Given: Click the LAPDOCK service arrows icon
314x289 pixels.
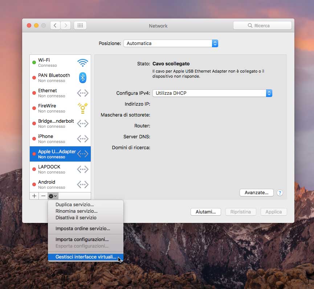Looking at the screenshot, I should (83, 169).
